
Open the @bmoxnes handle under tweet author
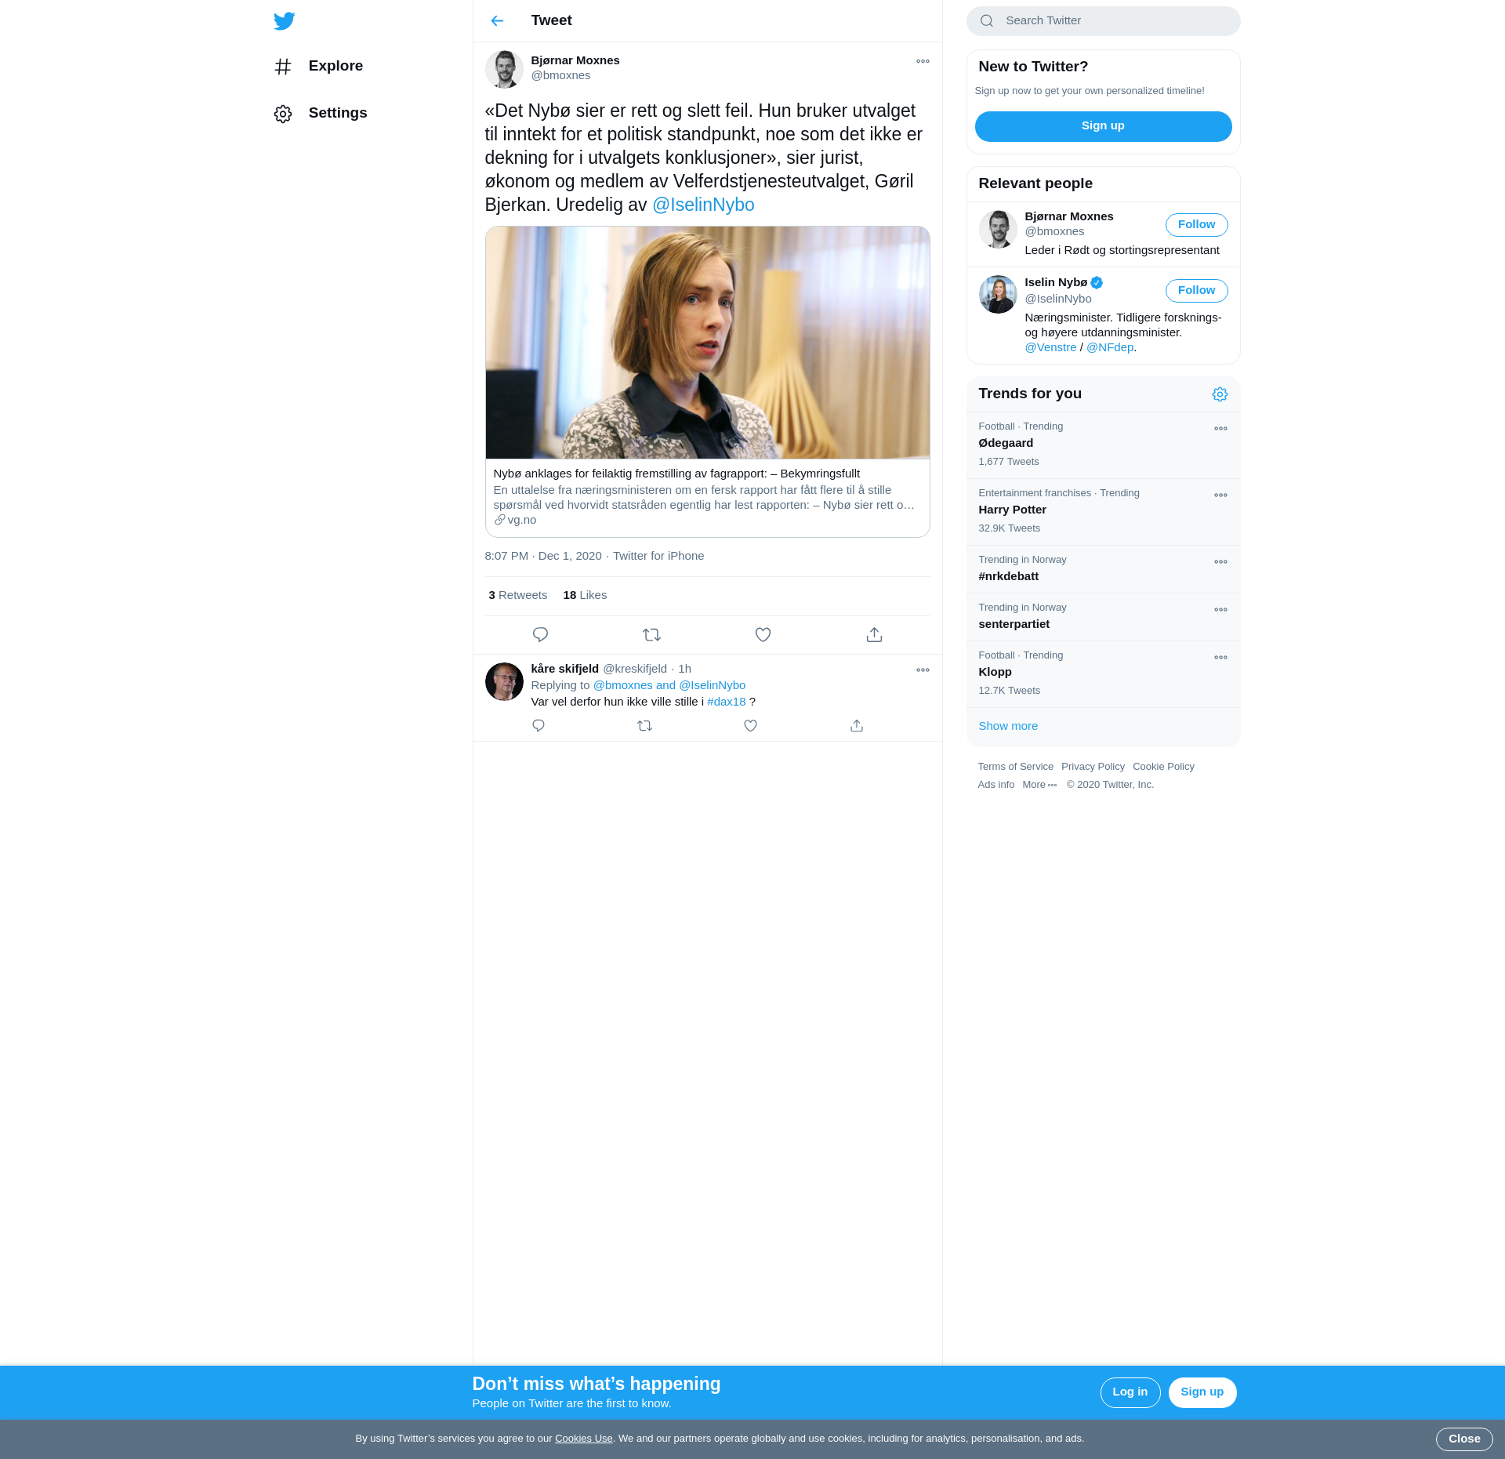(560, 75)
